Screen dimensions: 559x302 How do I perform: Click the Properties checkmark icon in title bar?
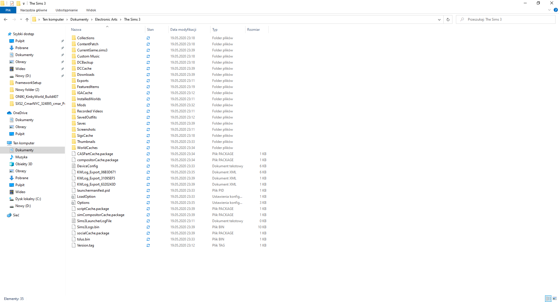pyautogui.click(x=12, y=3)
